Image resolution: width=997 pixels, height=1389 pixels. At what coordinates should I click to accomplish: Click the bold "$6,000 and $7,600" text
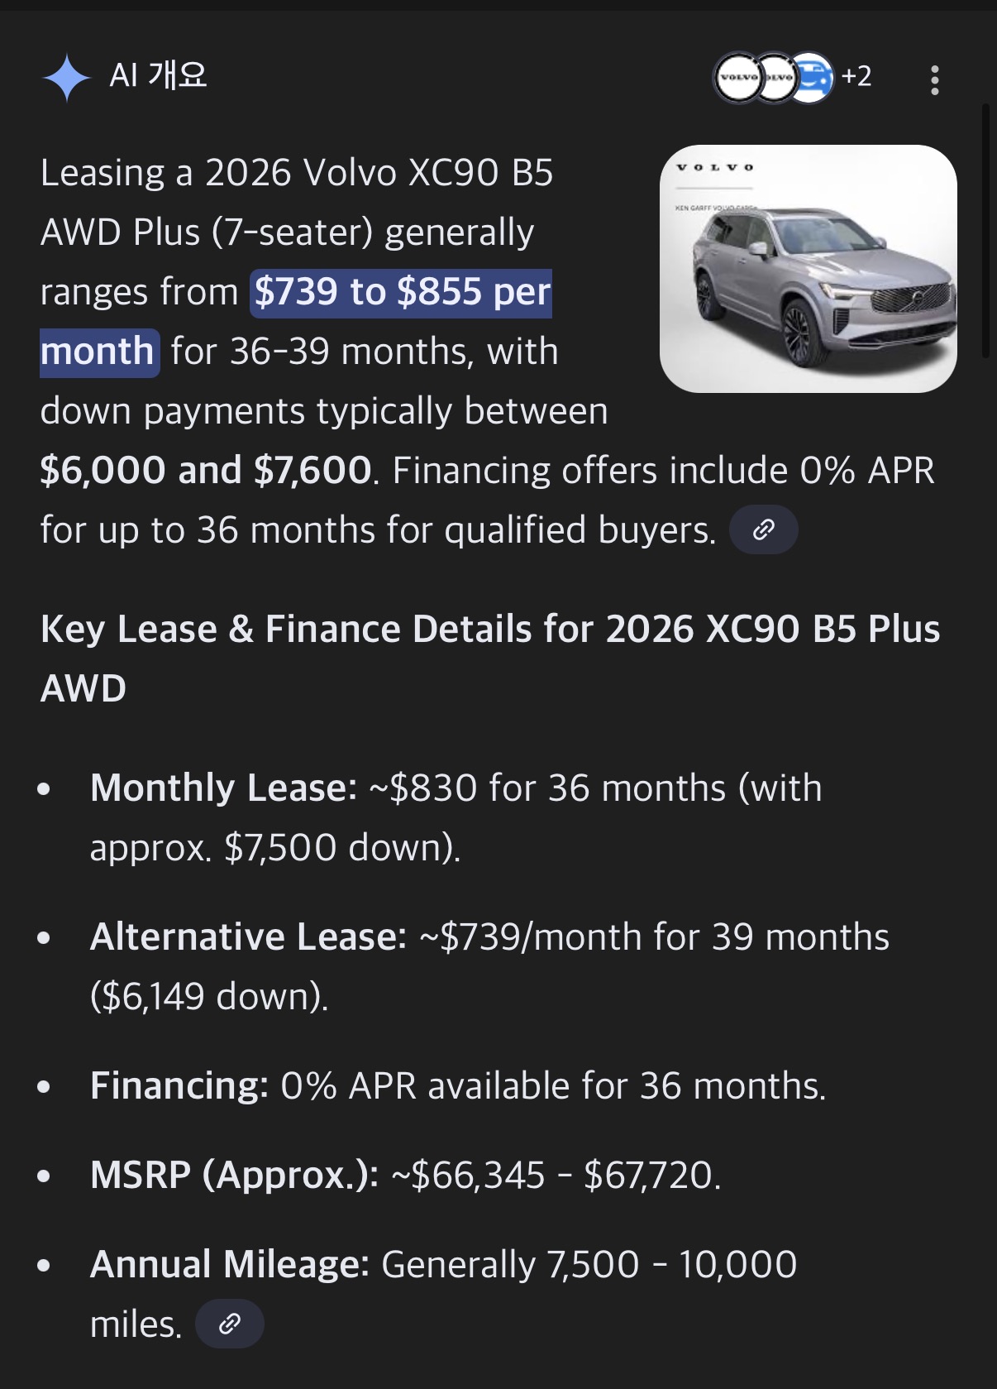pos(206,471)
